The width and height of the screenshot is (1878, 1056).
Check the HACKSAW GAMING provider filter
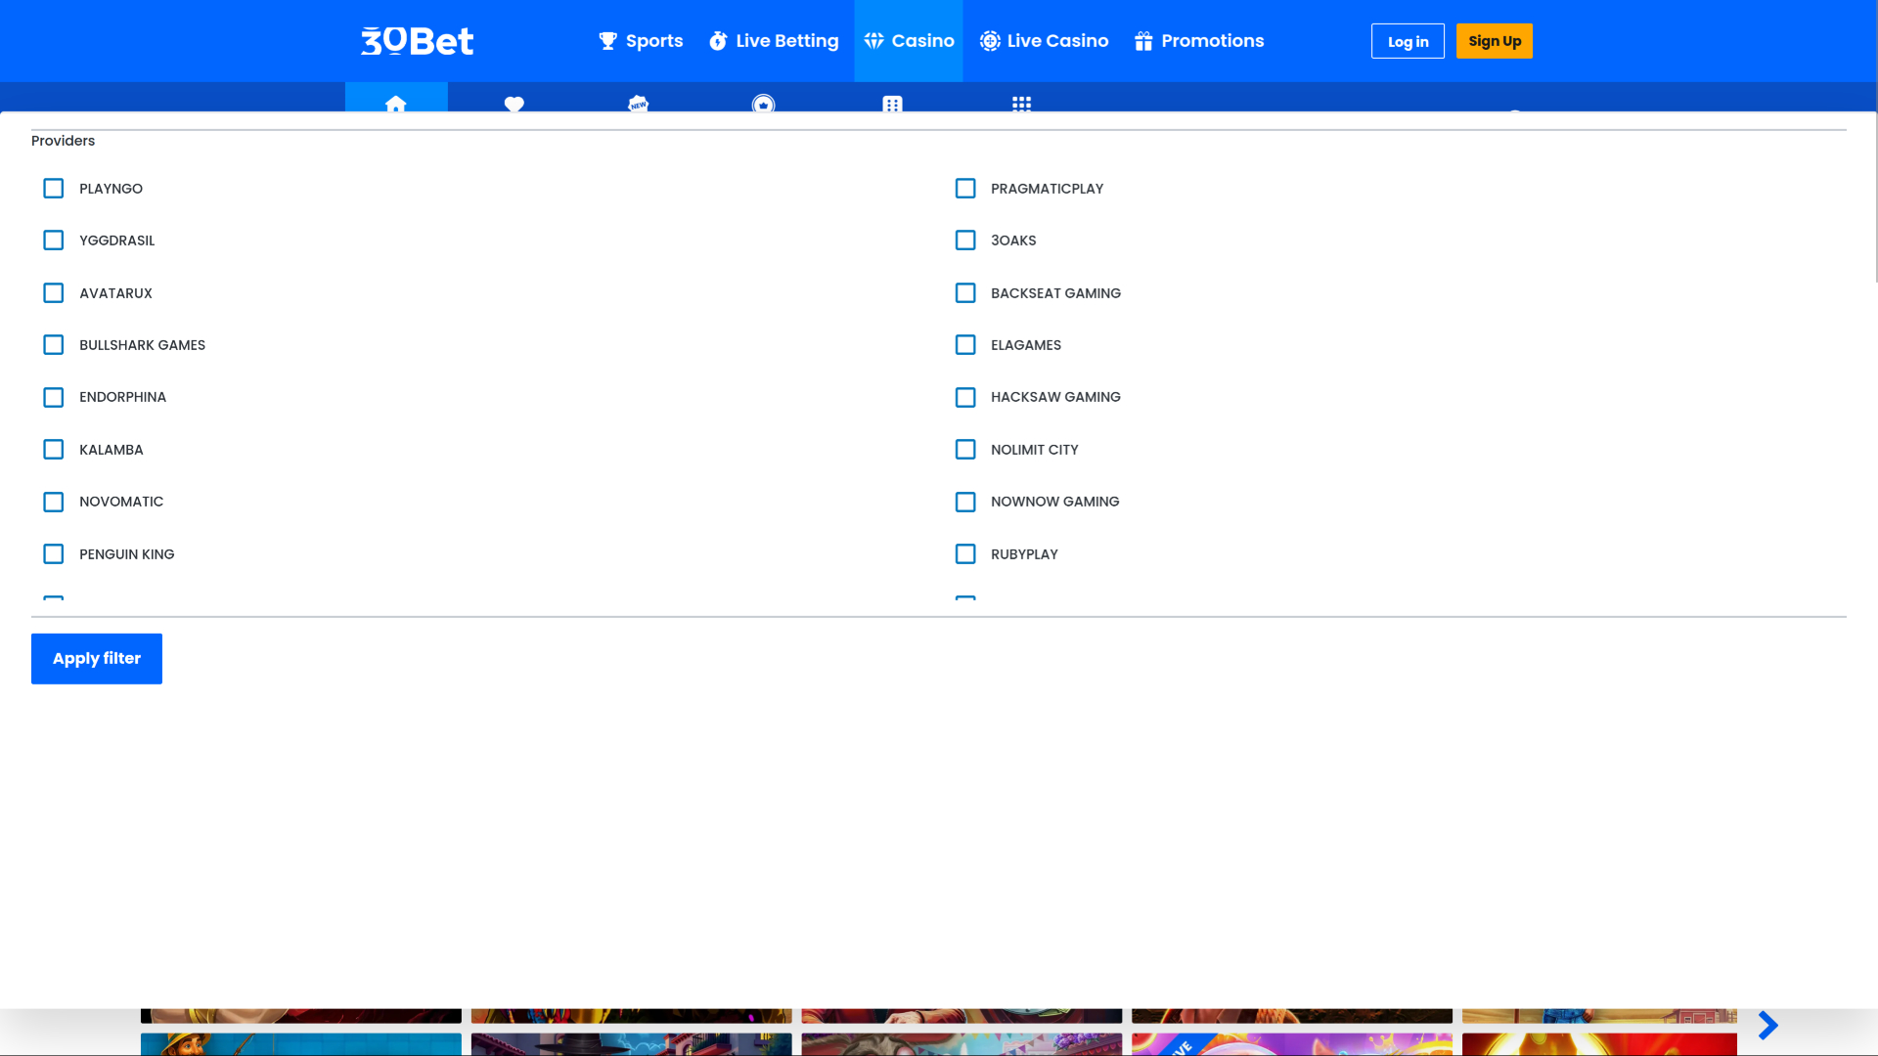click(965, 397)
